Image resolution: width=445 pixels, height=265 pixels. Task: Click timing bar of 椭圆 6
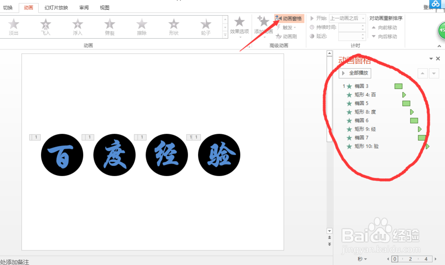pos(414,120)
